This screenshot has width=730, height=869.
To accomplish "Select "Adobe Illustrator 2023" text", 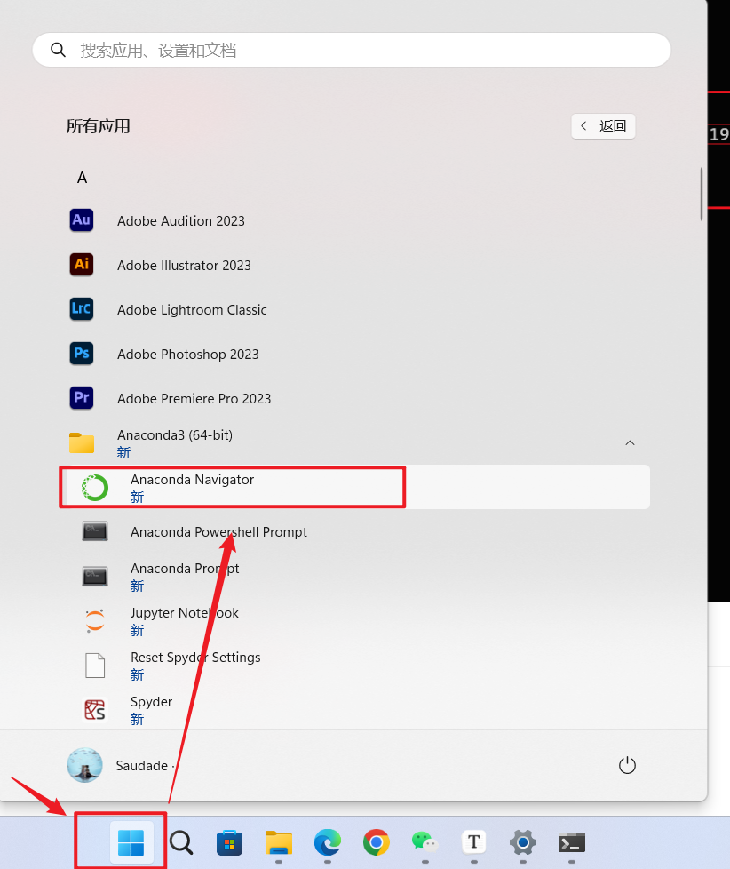I will (x=184, y=265).
